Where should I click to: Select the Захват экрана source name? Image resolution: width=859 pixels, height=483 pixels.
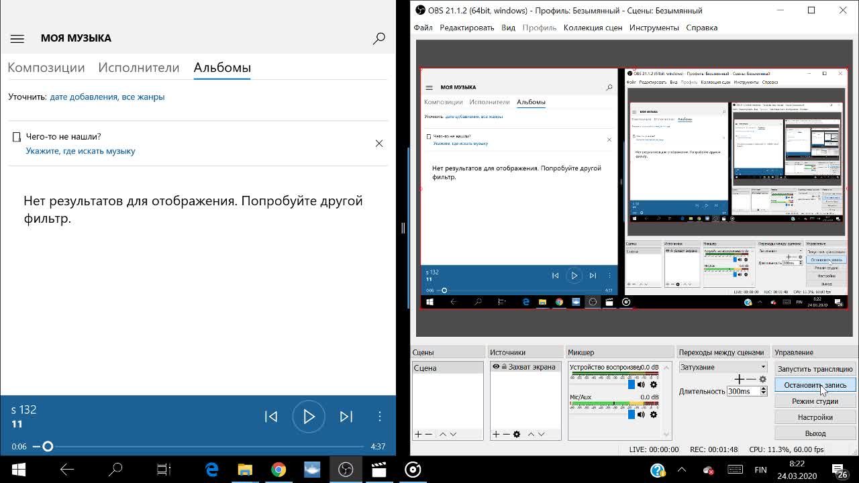pyautogui.click(x=532, y=367)
